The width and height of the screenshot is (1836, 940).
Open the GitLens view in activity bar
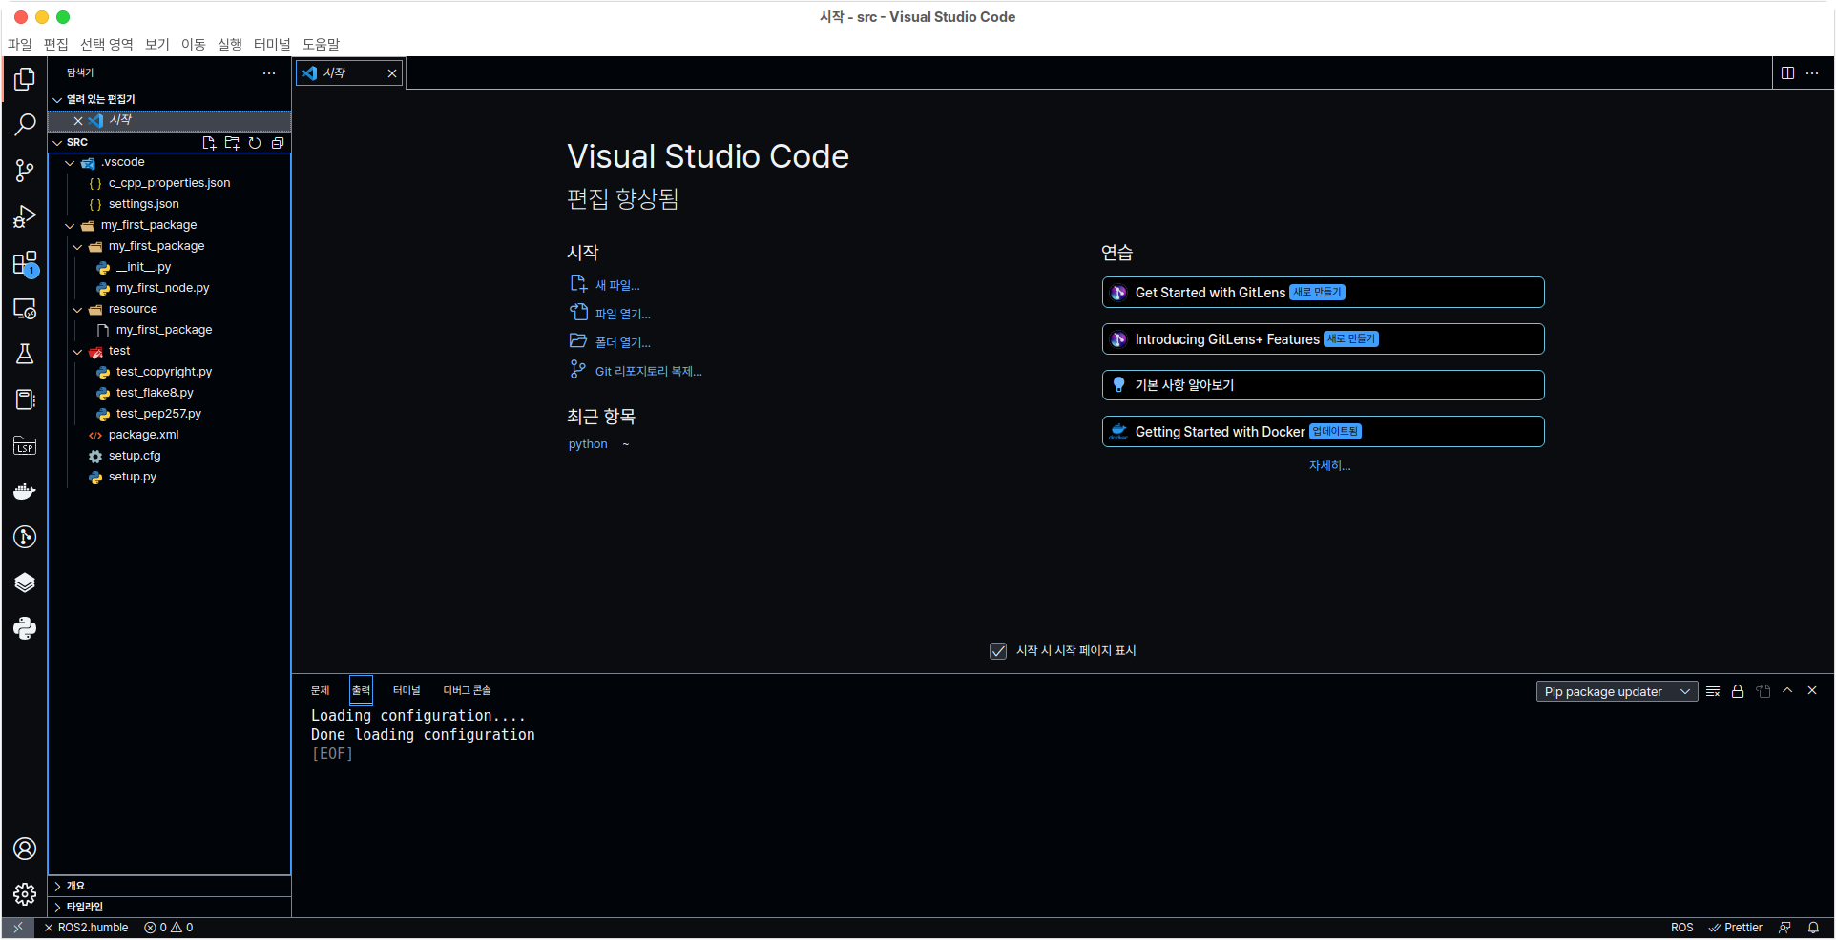click(x=25, y=537)
